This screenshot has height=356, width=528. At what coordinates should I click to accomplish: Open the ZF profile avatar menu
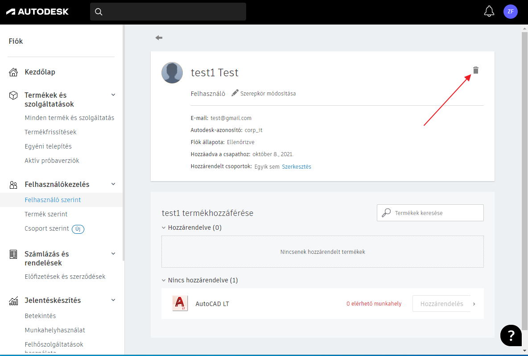510,12
